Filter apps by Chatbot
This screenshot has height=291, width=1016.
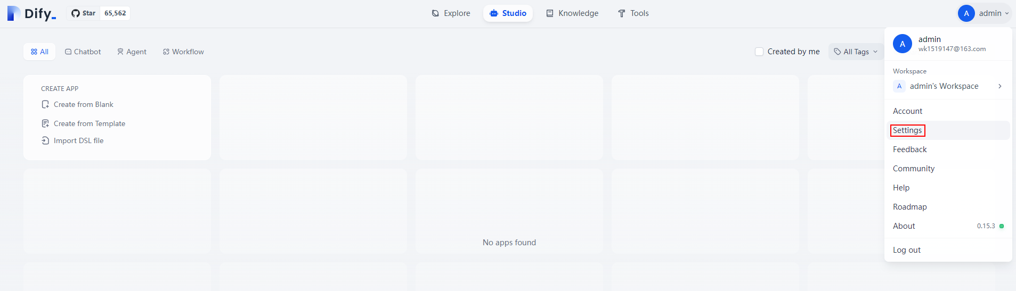click(83, 52)
